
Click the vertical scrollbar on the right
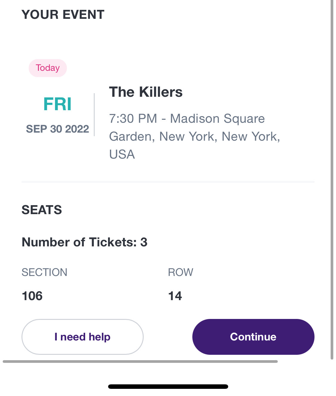tap(332, 179)
